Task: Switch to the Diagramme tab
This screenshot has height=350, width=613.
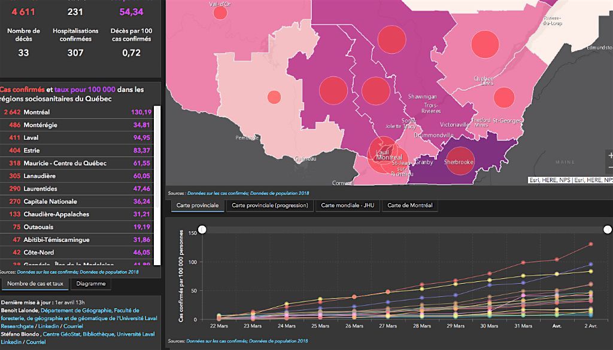Action: point(91,284)
